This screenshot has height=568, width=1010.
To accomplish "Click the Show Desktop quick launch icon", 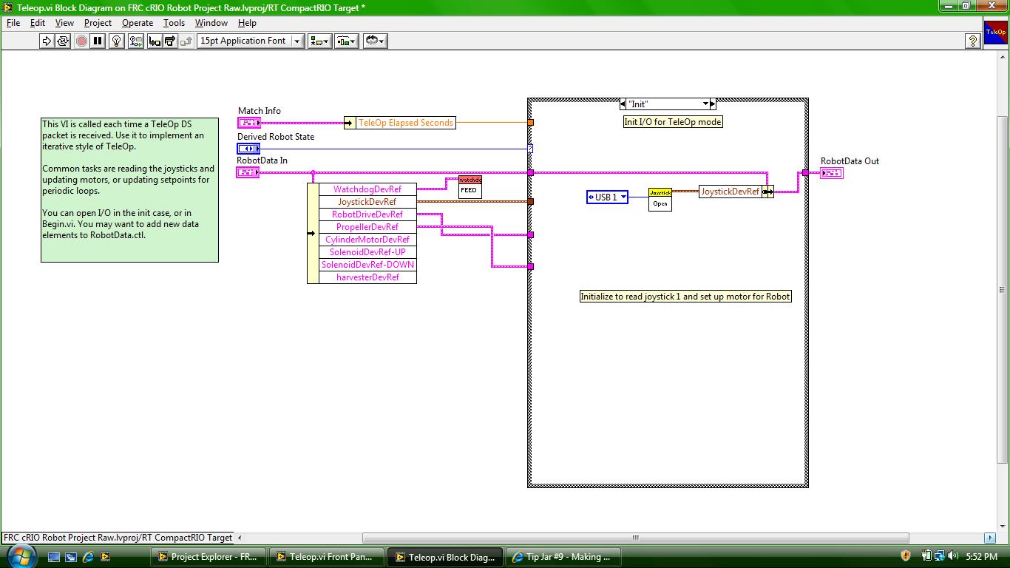I will (54, 557).
